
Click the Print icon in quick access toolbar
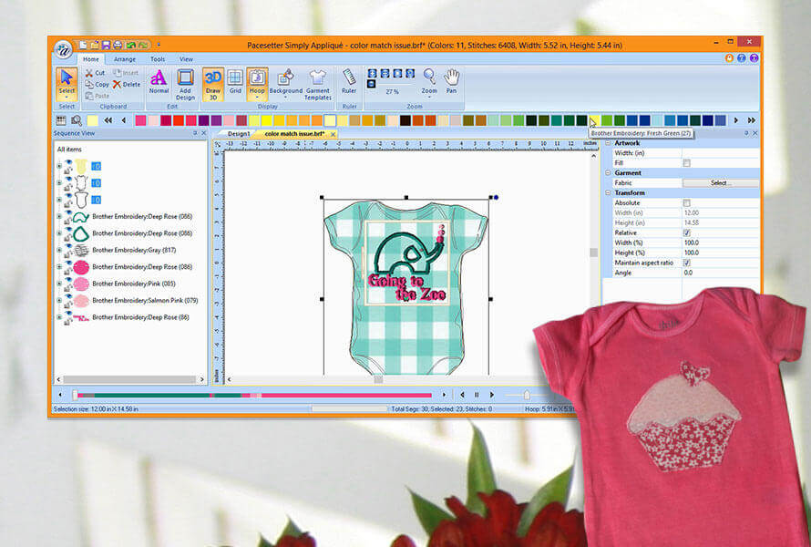(x=118, y=45)
